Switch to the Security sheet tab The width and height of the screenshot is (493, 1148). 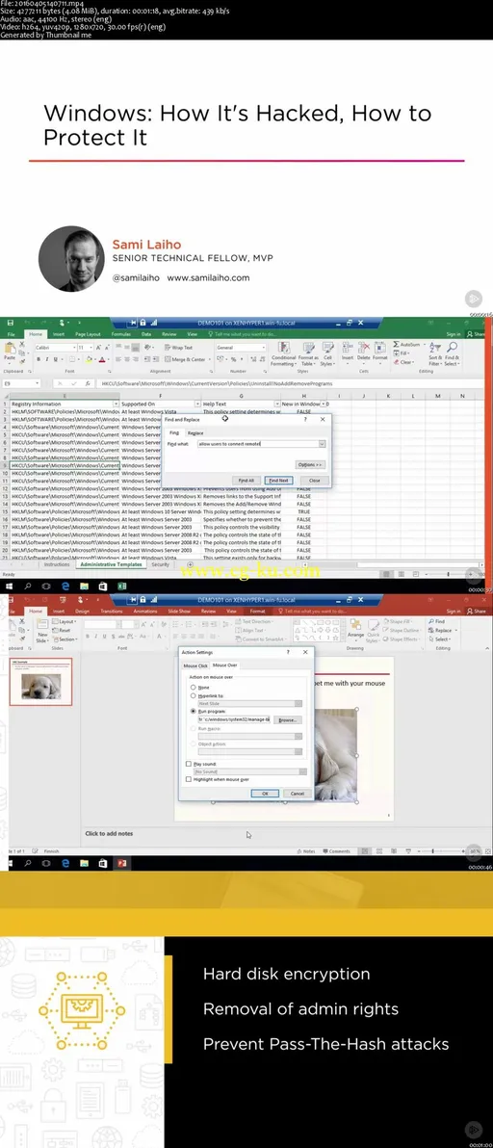(160, 564)
